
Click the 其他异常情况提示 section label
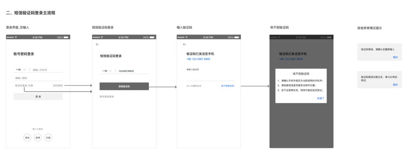coord(369,28)
